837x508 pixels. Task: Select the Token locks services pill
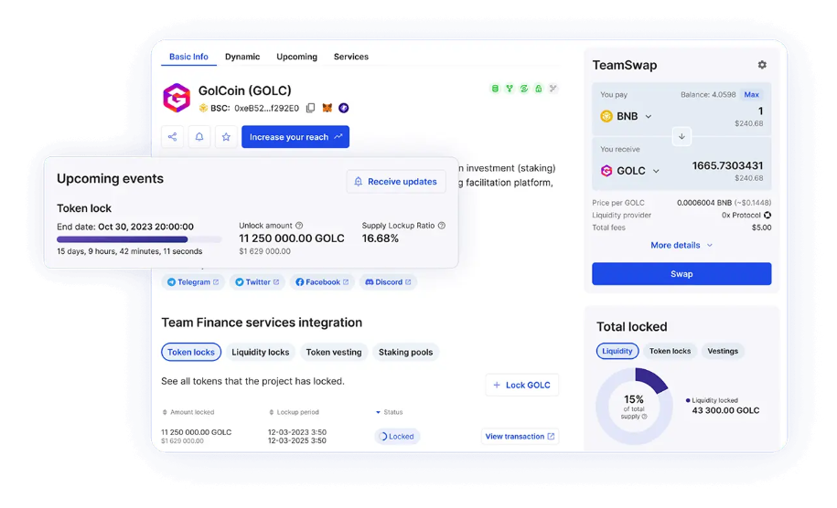coord(191,352)
